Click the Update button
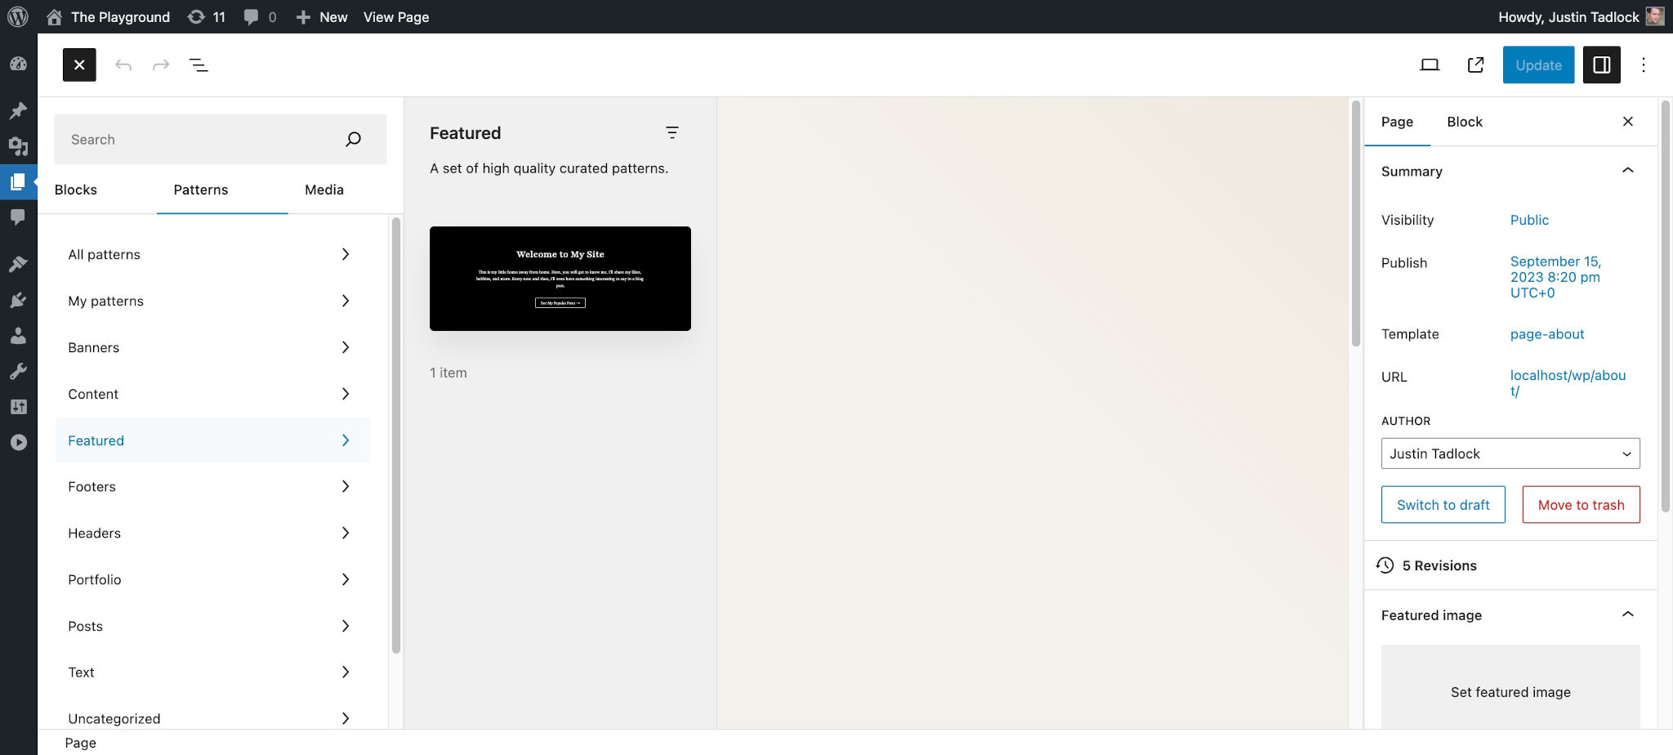The height and width of the screenshot is (755, 1673). point(1538,65)
